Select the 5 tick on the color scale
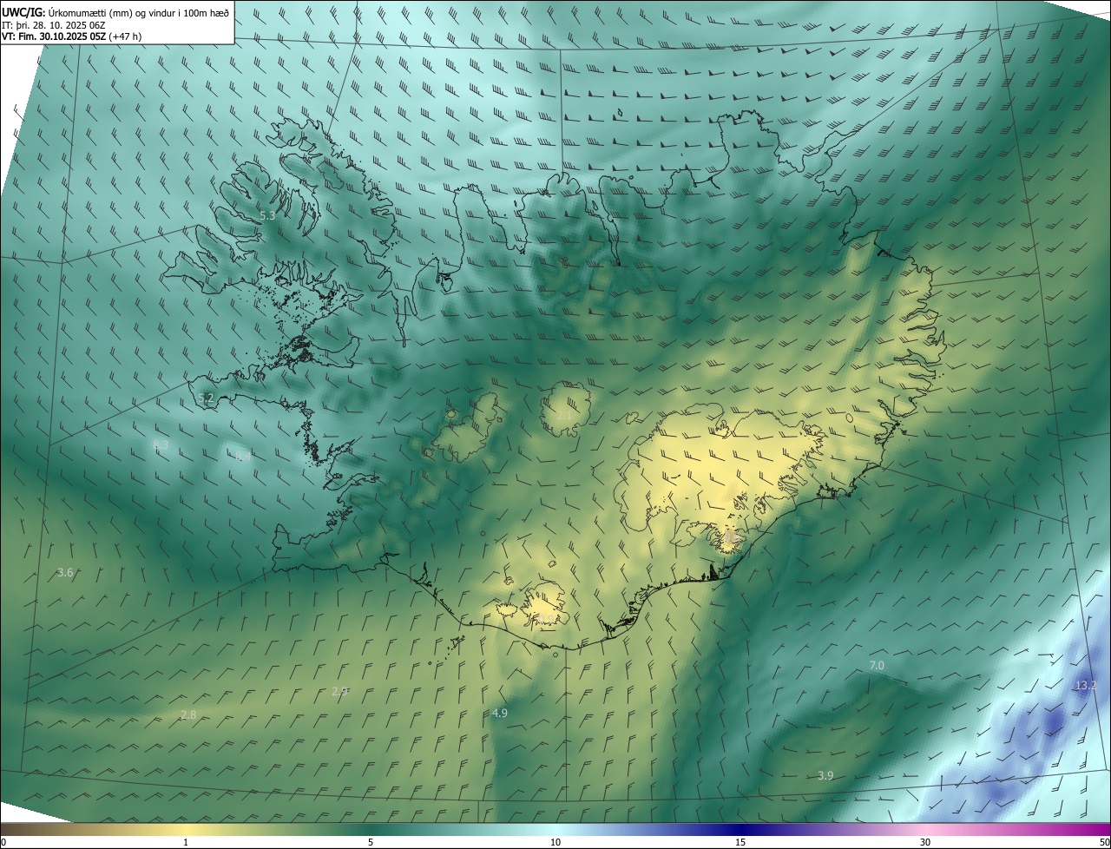 point(371,842)
